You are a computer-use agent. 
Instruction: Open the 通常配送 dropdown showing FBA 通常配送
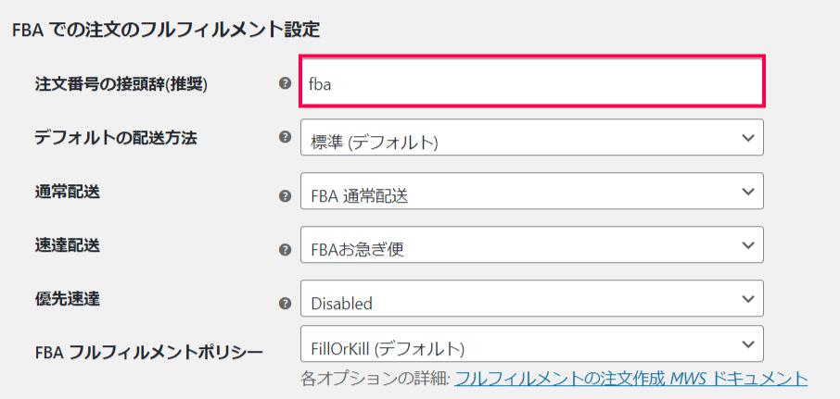pyautogui.click(x=532, y=191)
